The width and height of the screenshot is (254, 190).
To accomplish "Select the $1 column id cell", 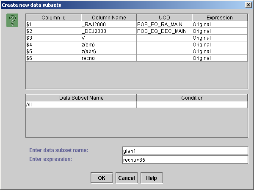I will tap(53, 24).
